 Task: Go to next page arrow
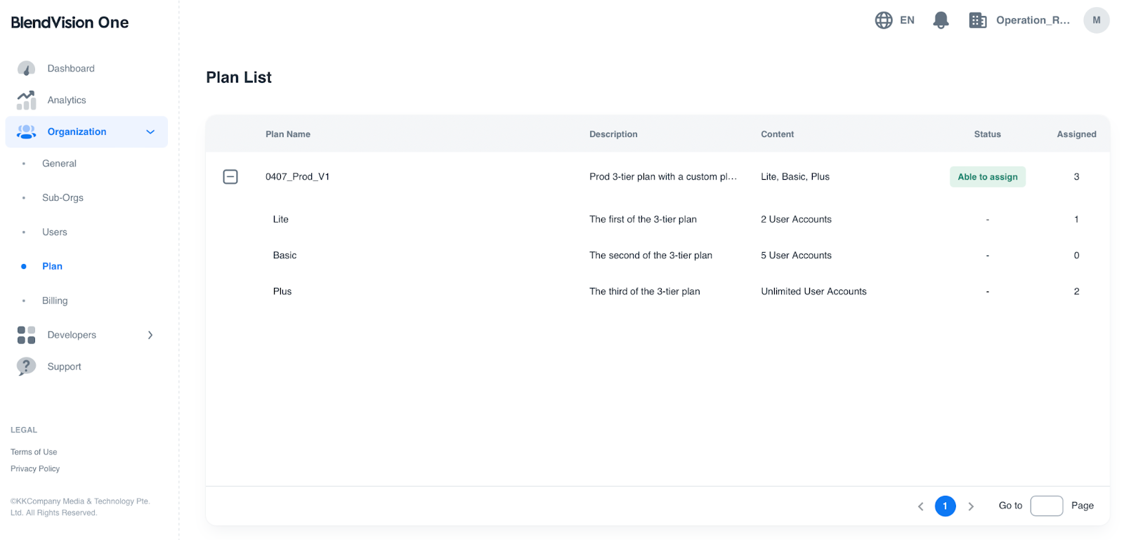[971, 506]
